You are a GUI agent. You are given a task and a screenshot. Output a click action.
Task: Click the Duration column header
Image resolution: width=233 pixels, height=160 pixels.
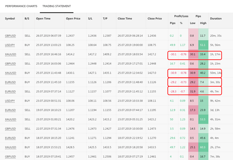click(x=216, y=19)
